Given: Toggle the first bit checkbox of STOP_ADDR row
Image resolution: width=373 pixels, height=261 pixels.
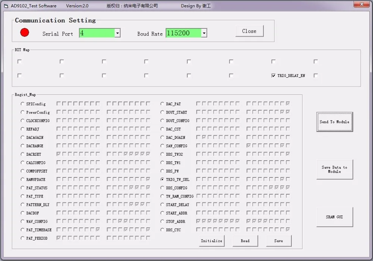Looking at the screenshot, I should 198,221.
